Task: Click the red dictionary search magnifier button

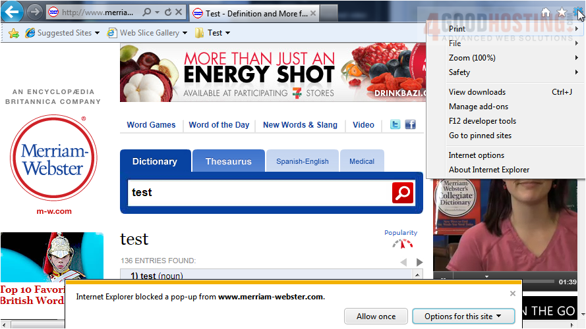Action: click(402, 193)
